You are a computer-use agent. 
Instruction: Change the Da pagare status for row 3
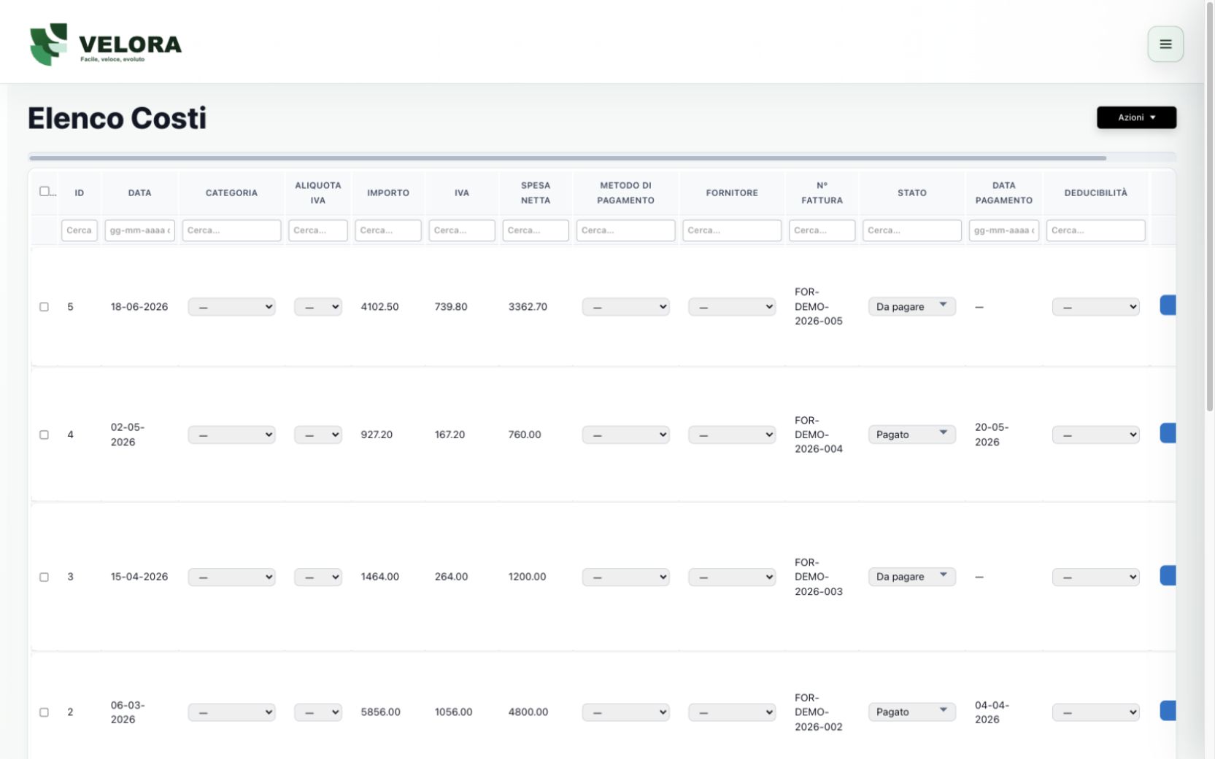[911, 577]
